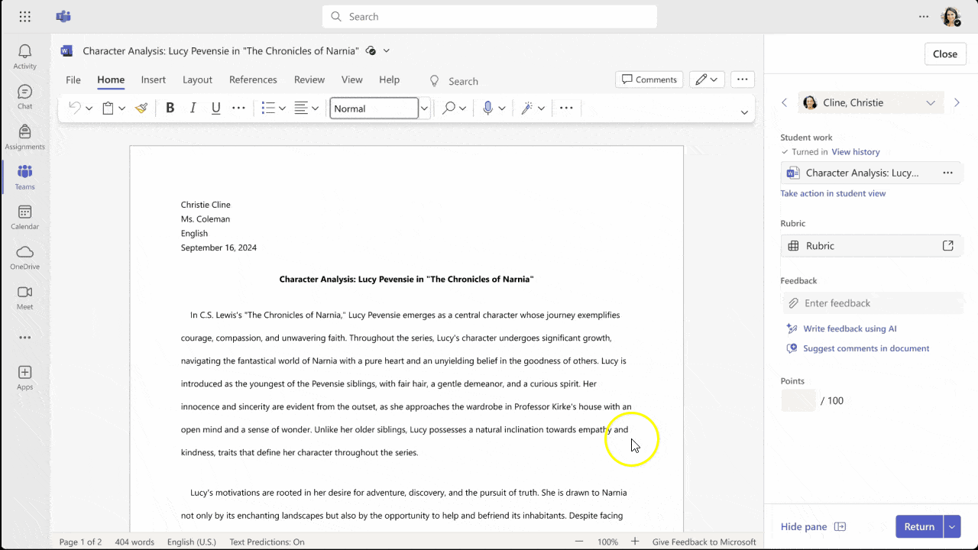Toggle underline formatting

coord(215,108)
